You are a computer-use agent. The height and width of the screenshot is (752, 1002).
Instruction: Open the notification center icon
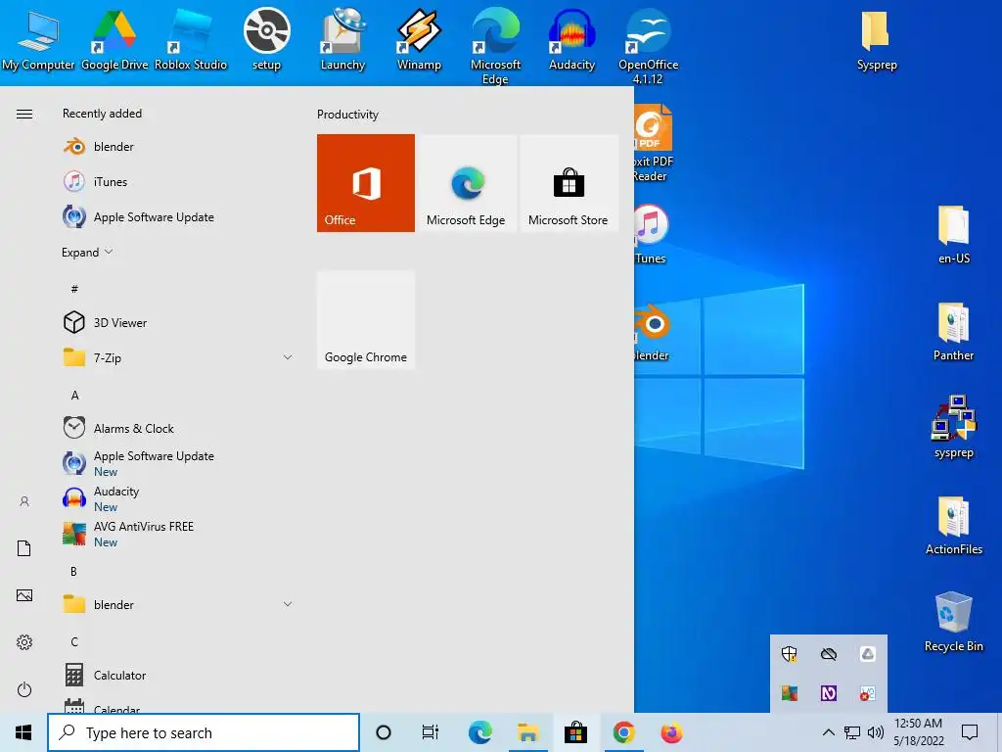point(970,732)
